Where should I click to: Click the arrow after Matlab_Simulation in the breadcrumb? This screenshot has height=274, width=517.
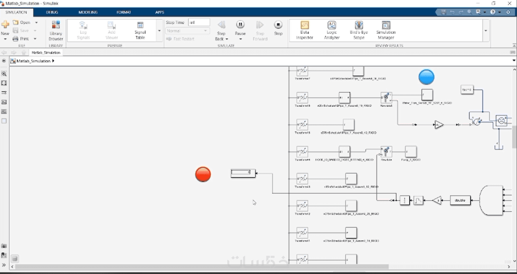pyautogui.click(x=53, y=61)
